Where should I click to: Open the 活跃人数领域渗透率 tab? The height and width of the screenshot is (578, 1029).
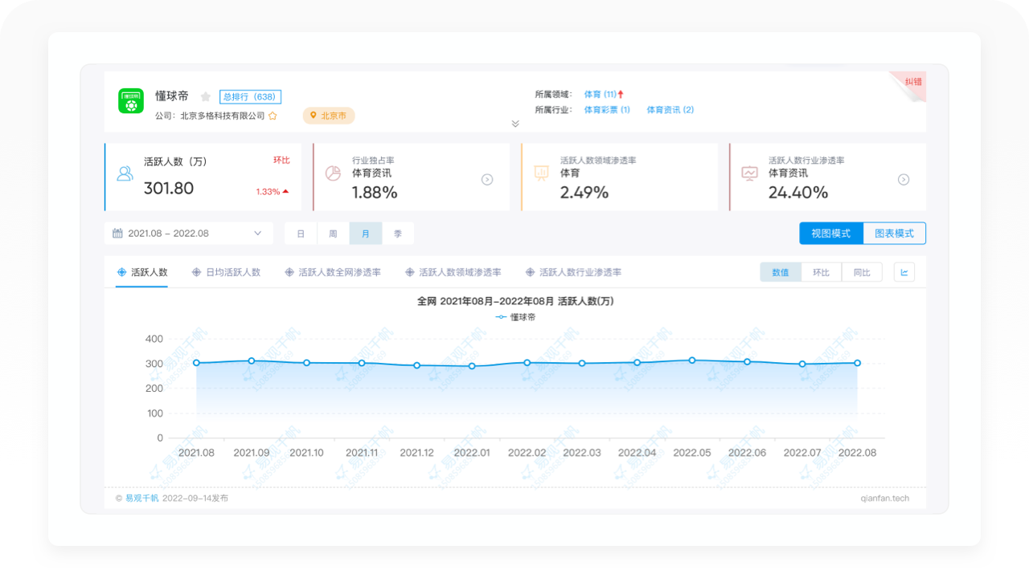pyautogui.click(x=453, y=272)
